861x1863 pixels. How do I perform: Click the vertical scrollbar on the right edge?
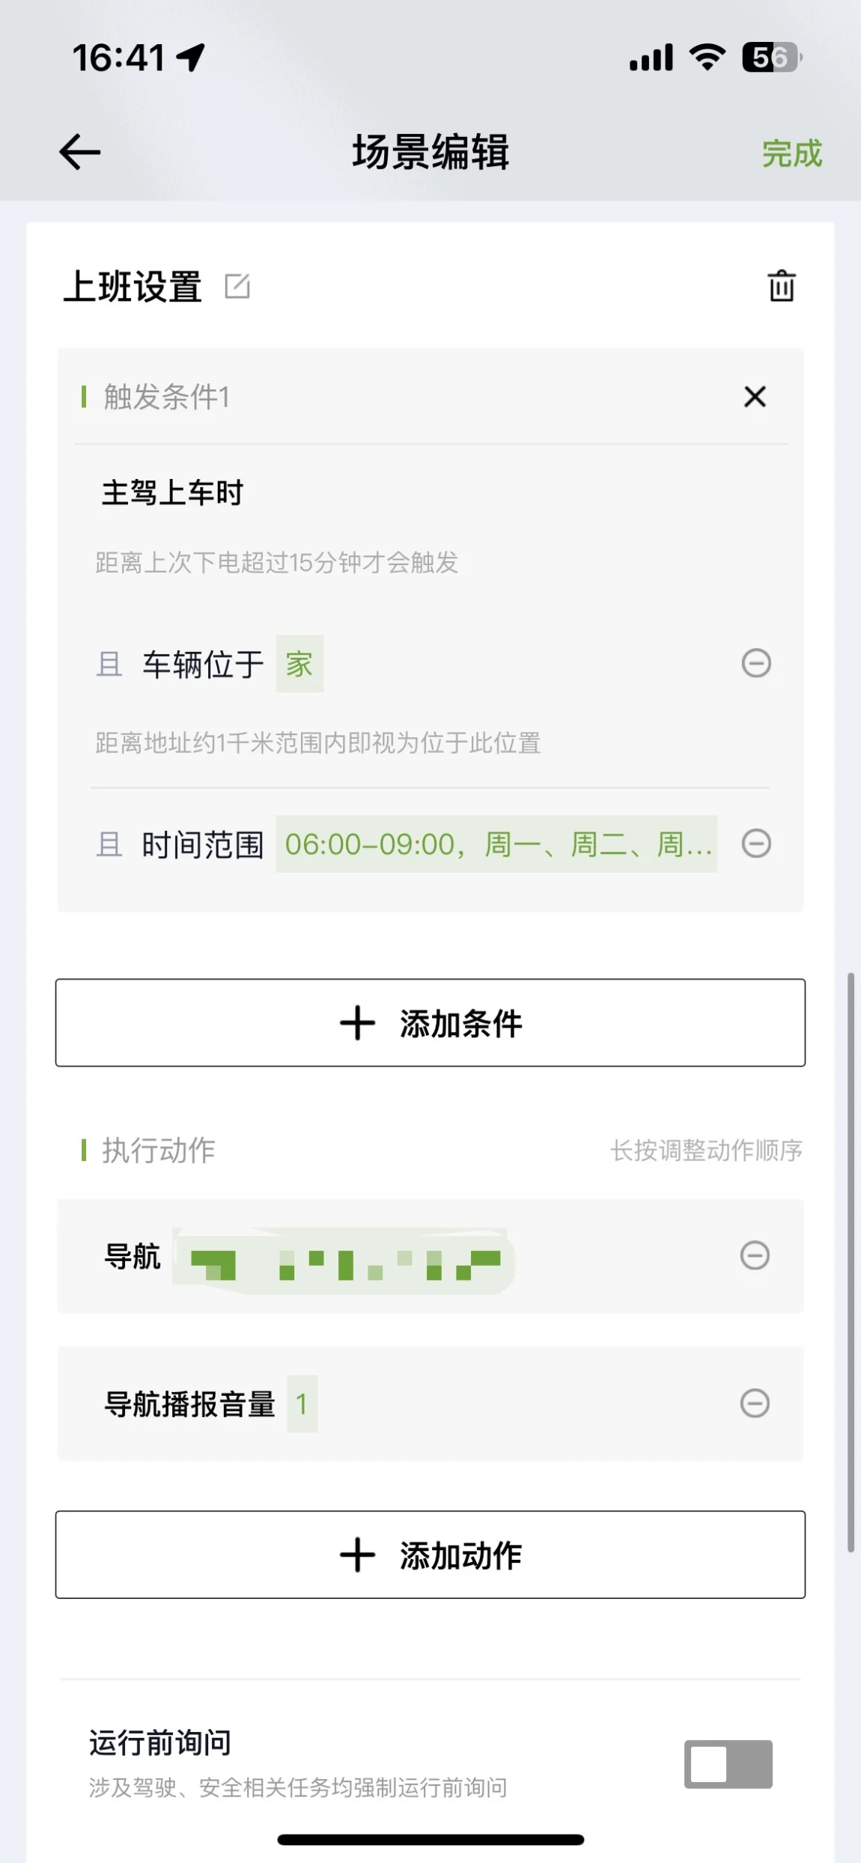click(x=851, y=1262)
